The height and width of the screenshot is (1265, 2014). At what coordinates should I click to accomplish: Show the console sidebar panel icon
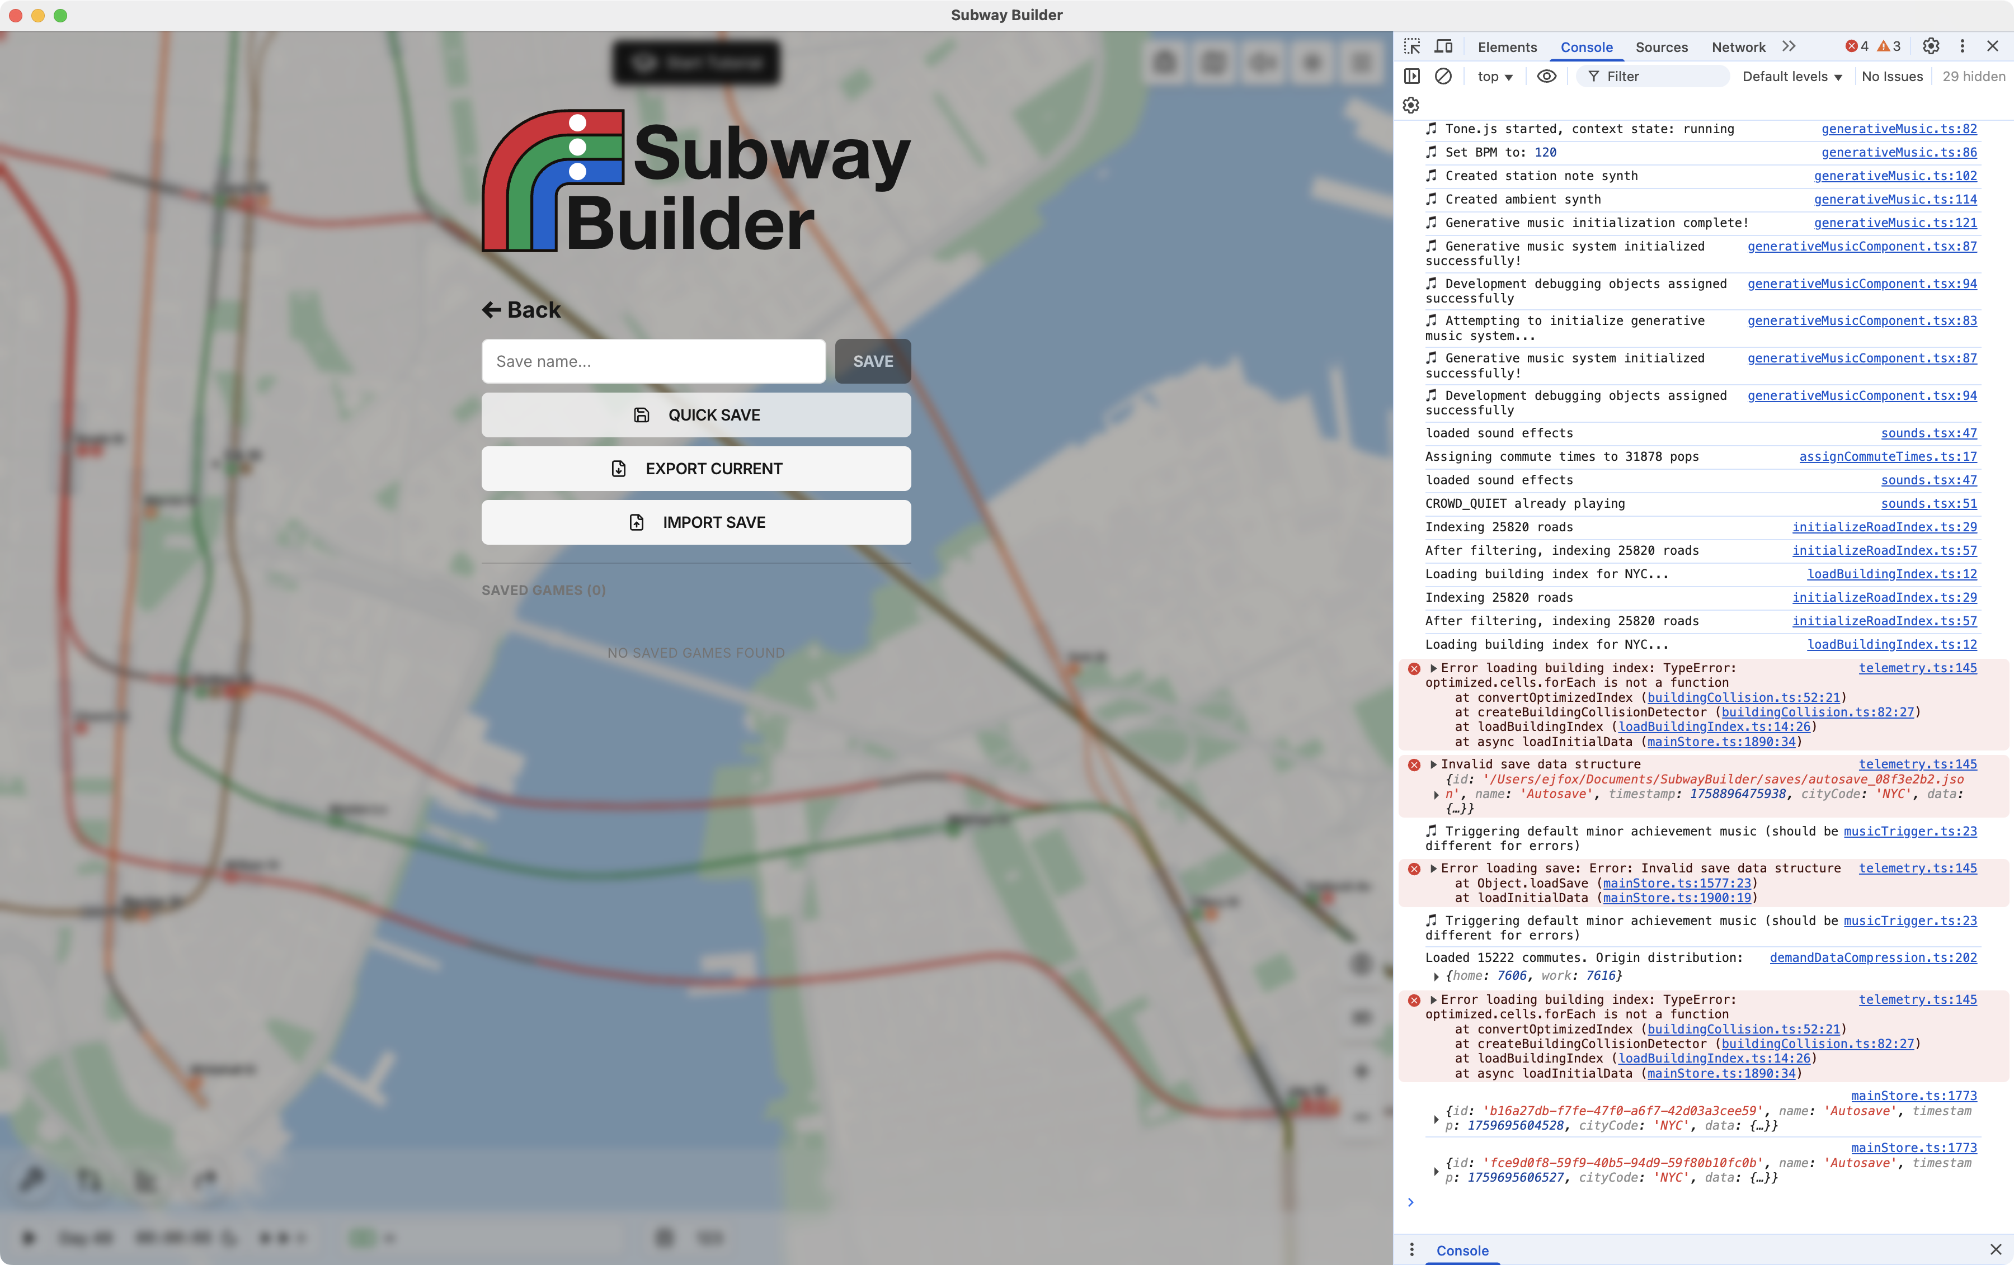tap(1412, 76)
